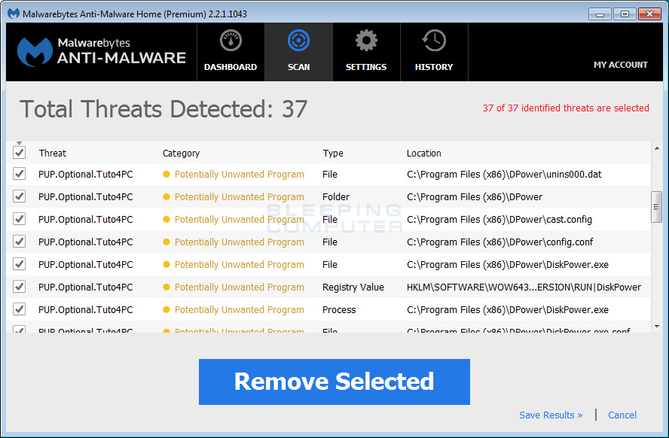Toggle the select-all checkbox in the header row
The width and height of the screenshot is (669, 438).
tap(19, 152)
